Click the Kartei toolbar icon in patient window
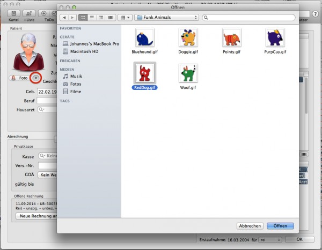 click(x=14, y=13)
